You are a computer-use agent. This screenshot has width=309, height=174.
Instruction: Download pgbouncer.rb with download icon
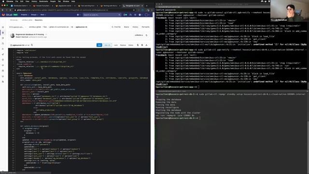click(146, 45)
